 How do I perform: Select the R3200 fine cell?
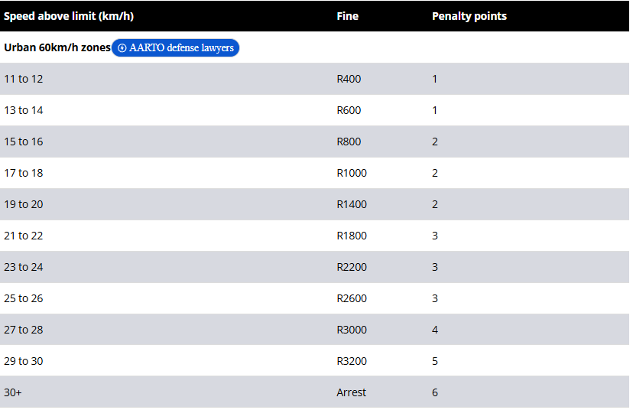[x=352, y=361]
